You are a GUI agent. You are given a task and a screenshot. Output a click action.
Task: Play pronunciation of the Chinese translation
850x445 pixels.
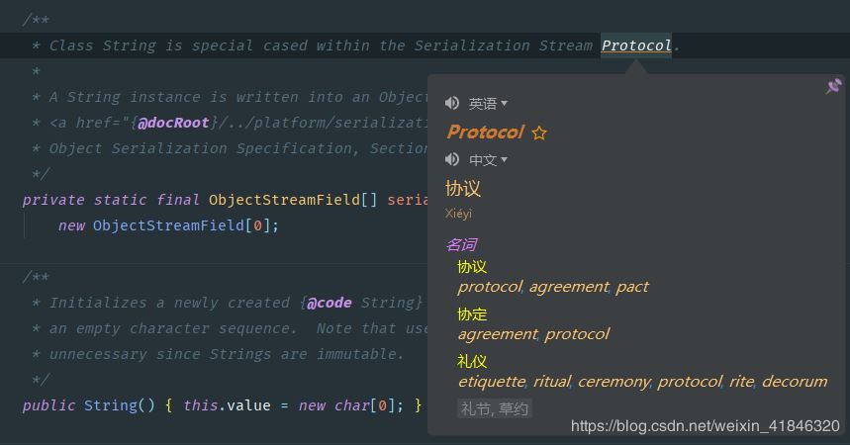point(452,159)
